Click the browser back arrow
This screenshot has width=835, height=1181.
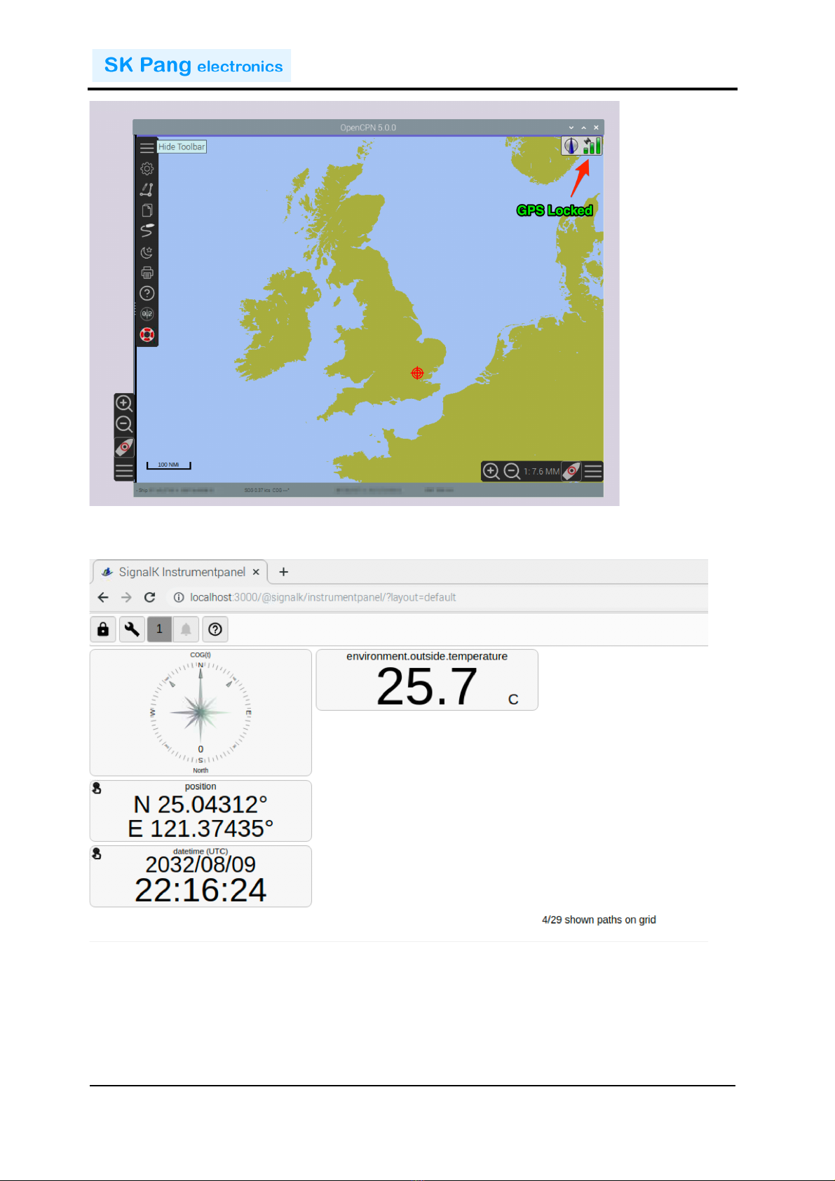(x=103, y=597)
